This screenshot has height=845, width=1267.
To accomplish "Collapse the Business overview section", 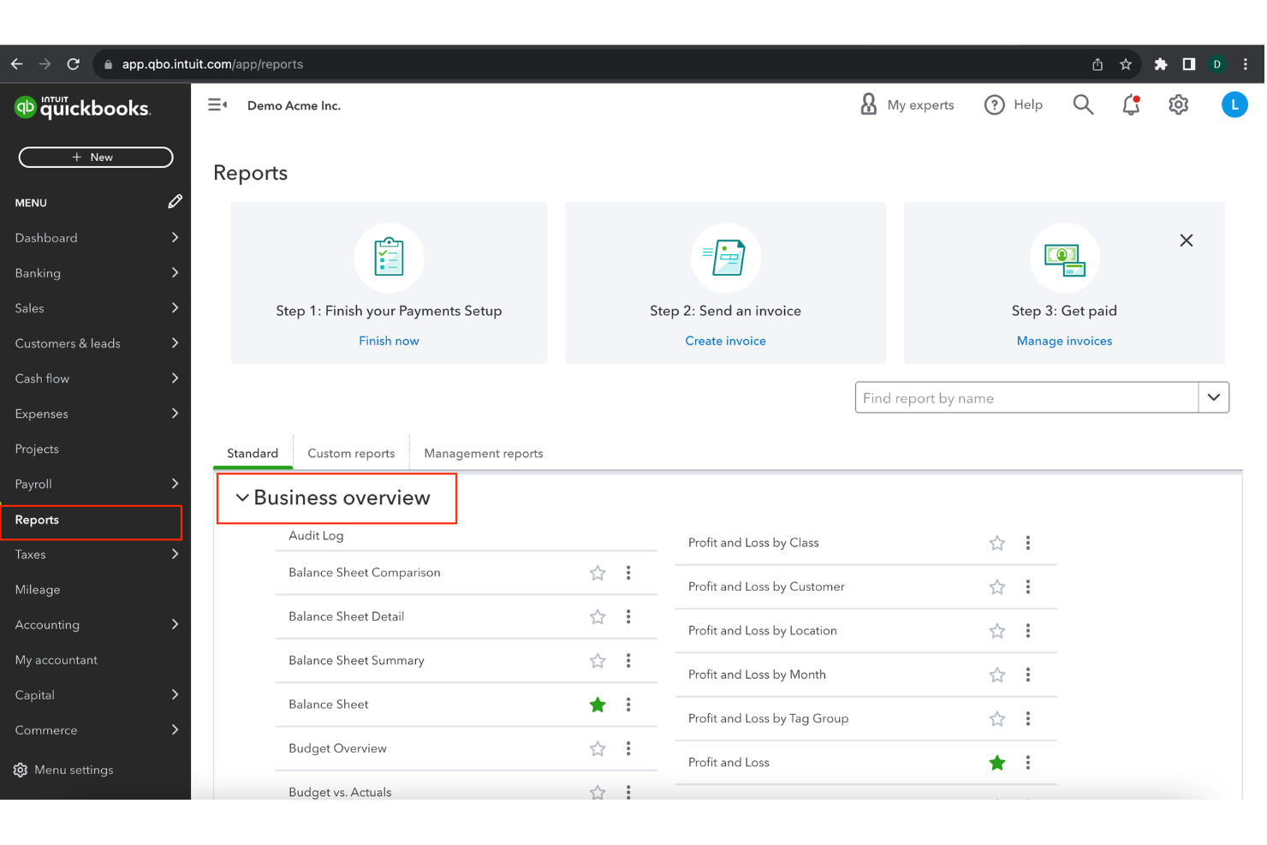I will pos(241,497).
